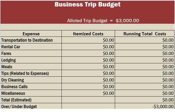Viewport: 175px width, 112px height.
Task: Select the Lodging itemized cost cell
Action: click(x=88, y=60)
